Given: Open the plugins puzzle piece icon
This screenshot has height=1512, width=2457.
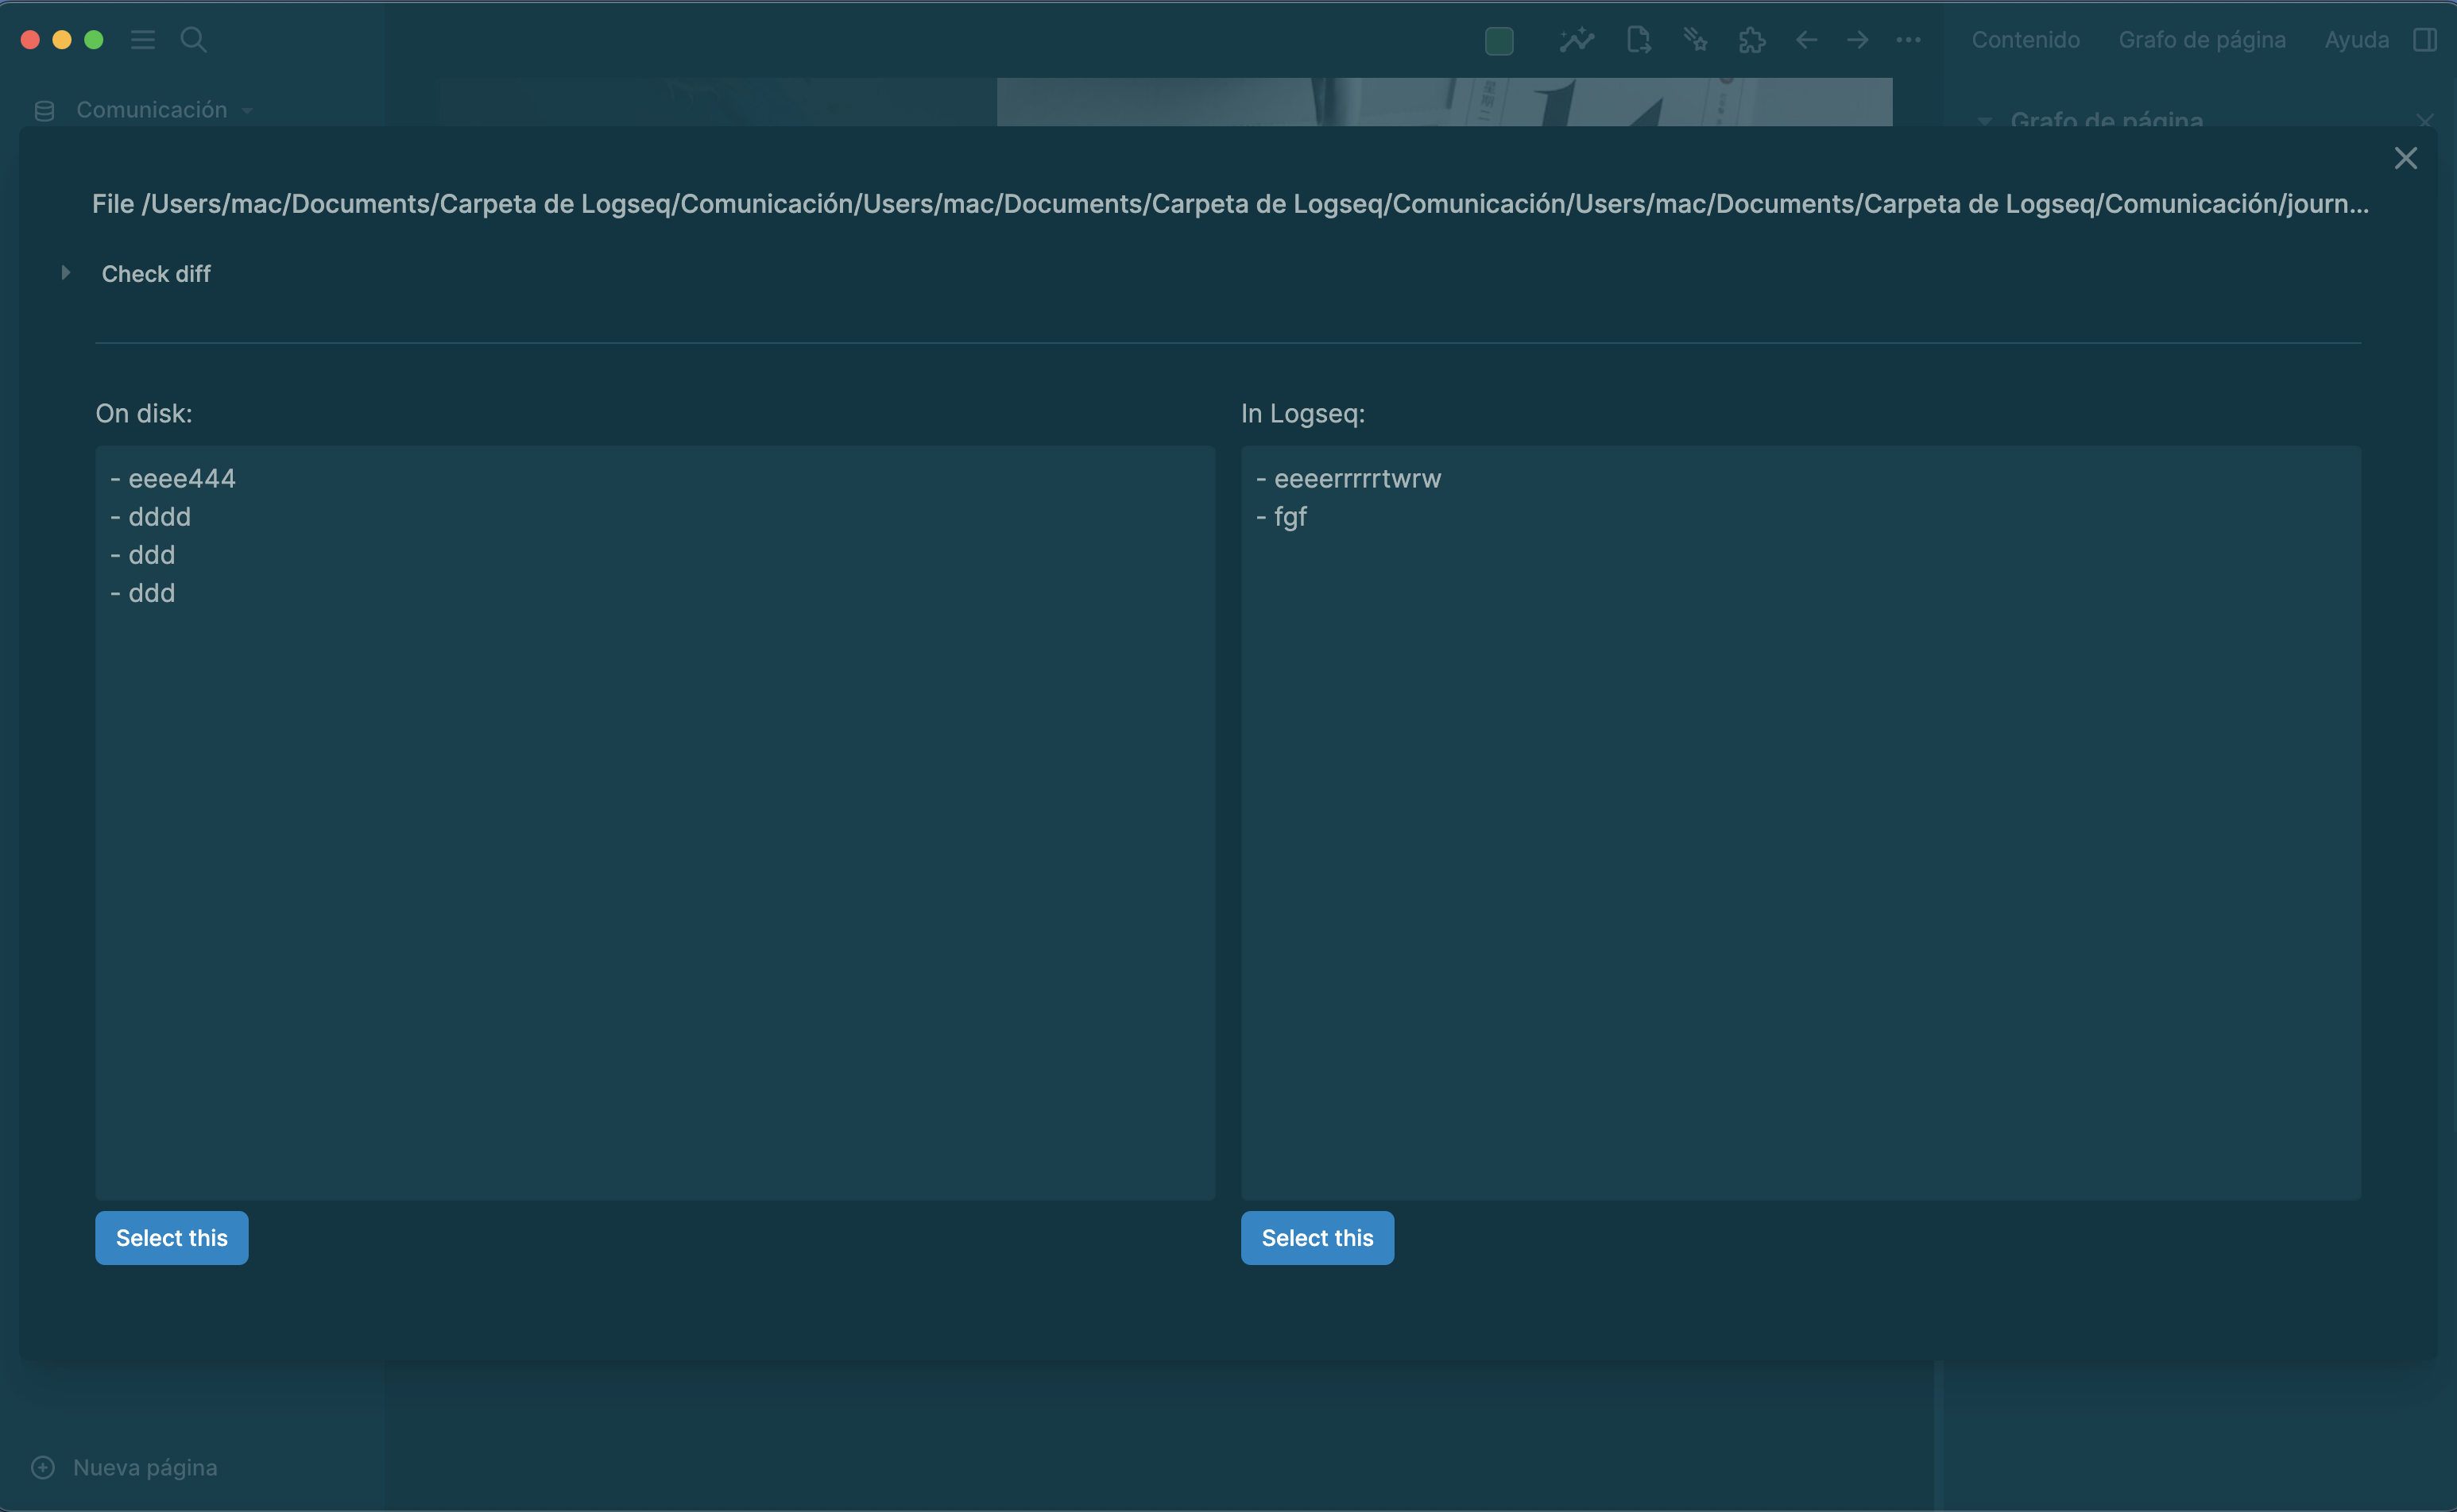Looking at the screenshot, I should (x=1751, y=40).
